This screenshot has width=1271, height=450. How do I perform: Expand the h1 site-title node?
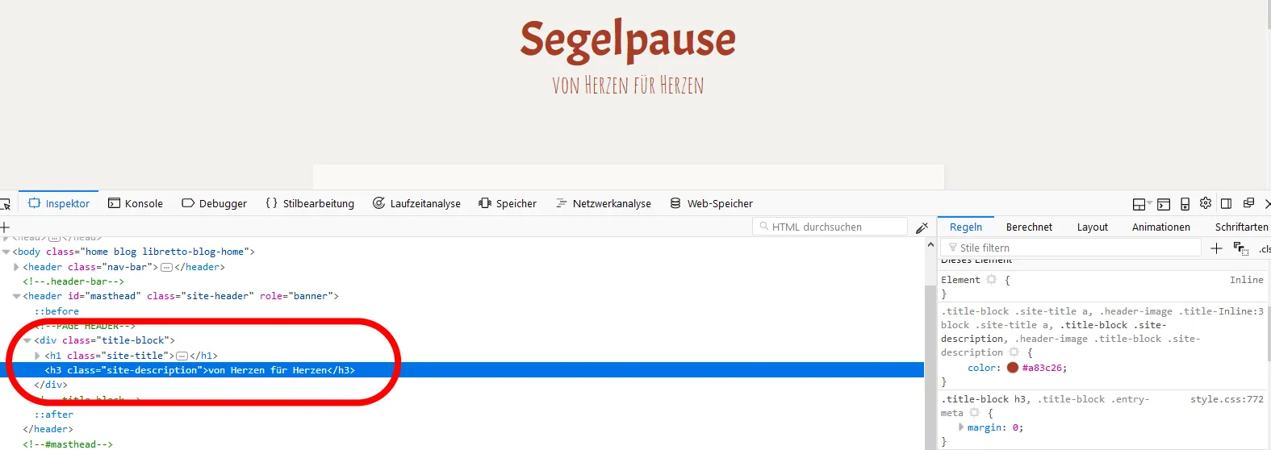(37, 356)
